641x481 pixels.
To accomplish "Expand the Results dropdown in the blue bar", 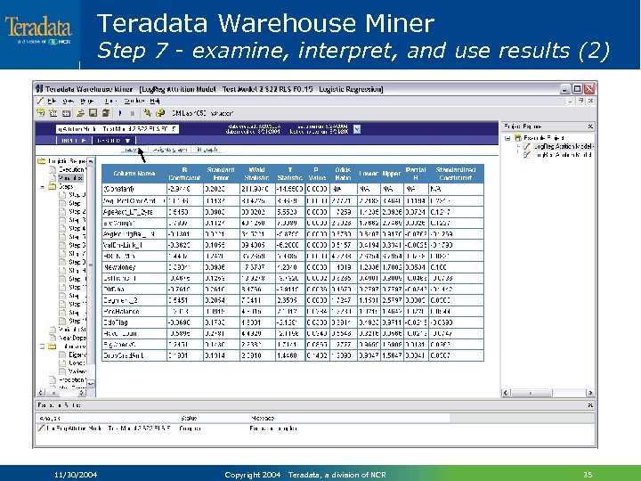I will point(114,141).
